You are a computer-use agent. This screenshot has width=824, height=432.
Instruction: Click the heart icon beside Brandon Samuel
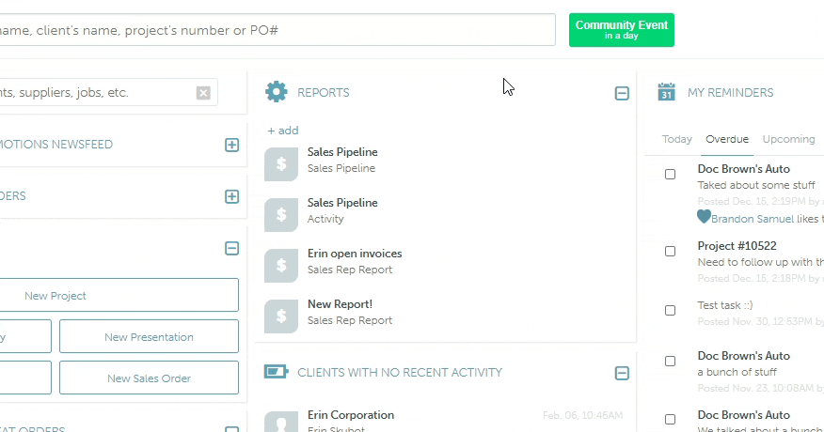(704, 217)
